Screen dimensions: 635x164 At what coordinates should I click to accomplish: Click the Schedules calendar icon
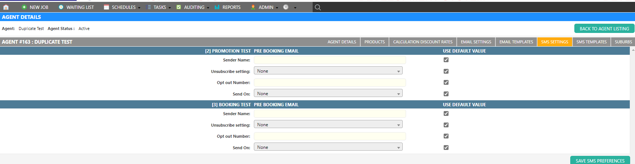pos(106,7)
